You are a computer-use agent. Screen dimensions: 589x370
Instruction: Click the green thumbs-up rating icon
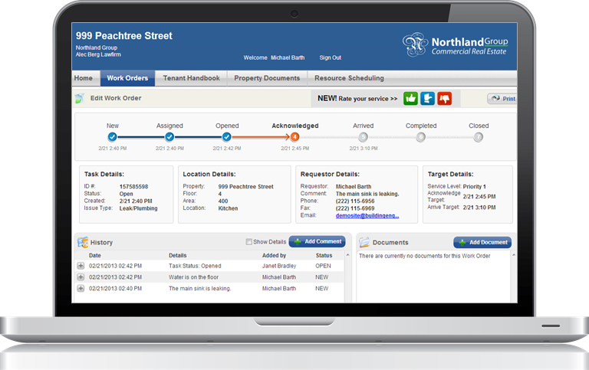(x=410, y=99)
